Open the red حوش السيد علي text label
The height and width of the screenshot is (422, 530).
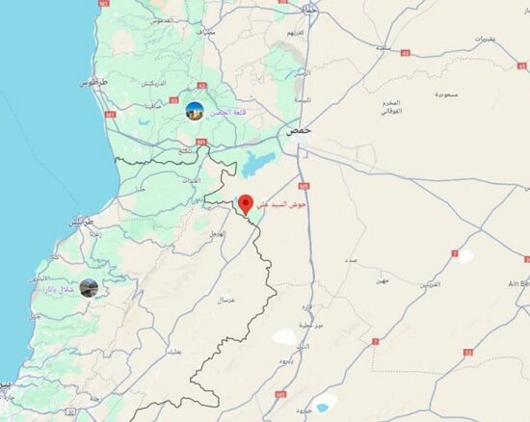281,205
